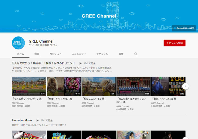Go to the コミュニティ tab
Image resolution: width=198 pixels, height=139 pixels.
click(79, 54)
